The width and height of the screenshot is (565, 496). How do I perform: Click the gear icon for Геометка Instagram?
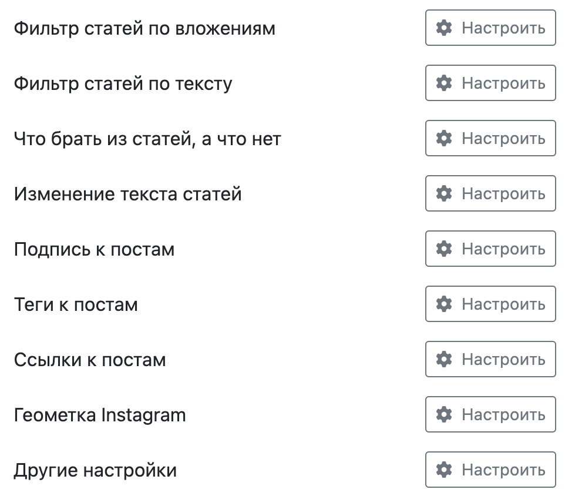pyautogui.click(x=445, y=414)
